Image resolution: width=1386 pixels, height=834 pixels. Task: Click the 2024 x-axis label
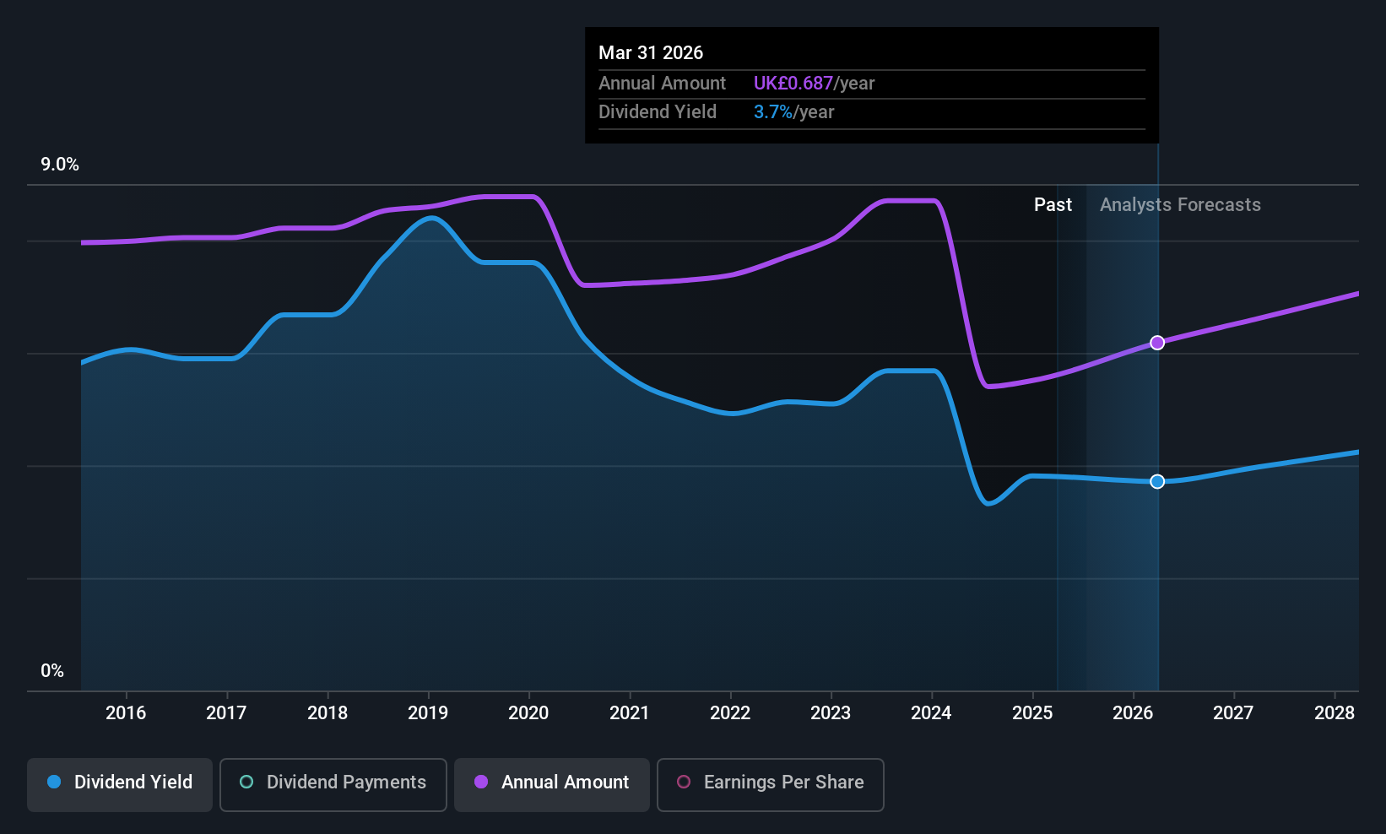(931, 712)
